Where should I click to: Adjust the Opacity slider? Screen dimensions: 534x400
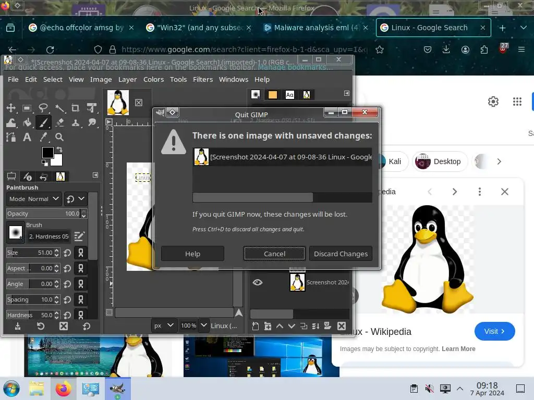[x=43, y=214]
